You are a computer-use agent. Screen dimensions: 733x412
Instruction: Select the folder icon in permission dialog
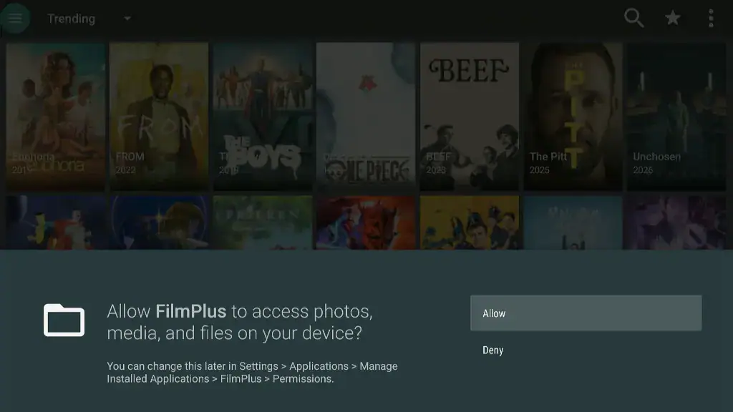(64, 320)
